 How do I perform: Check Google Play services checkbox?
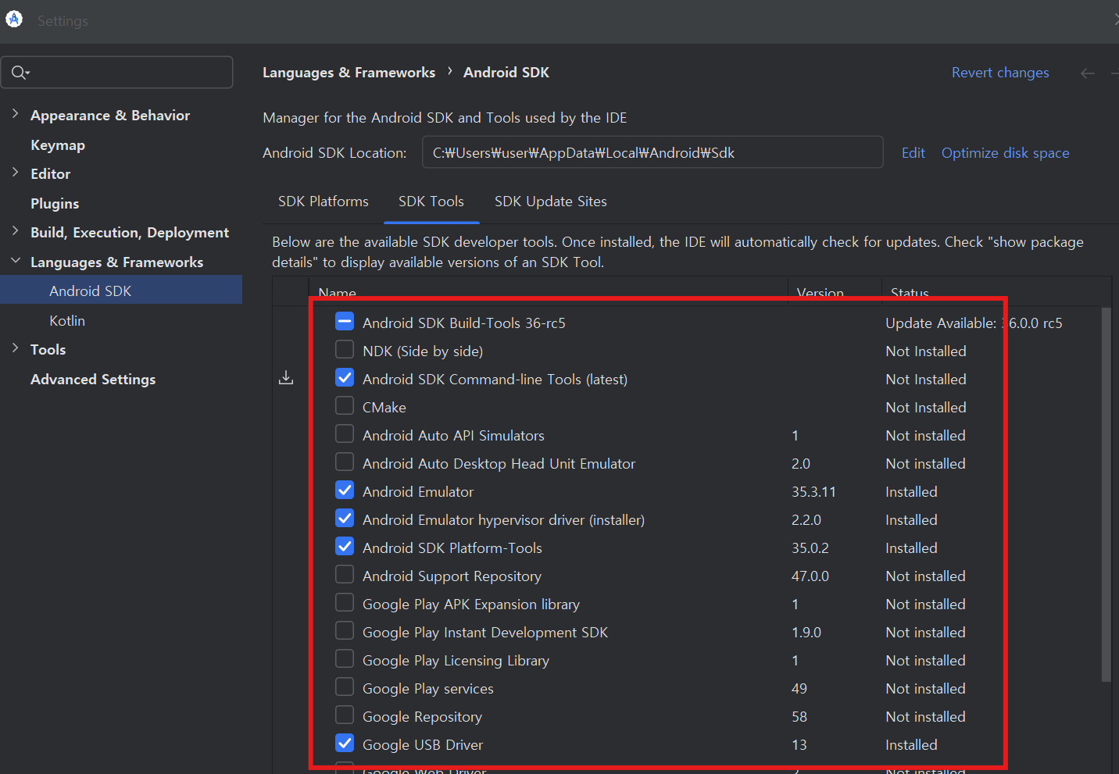(x=345, y=687)
